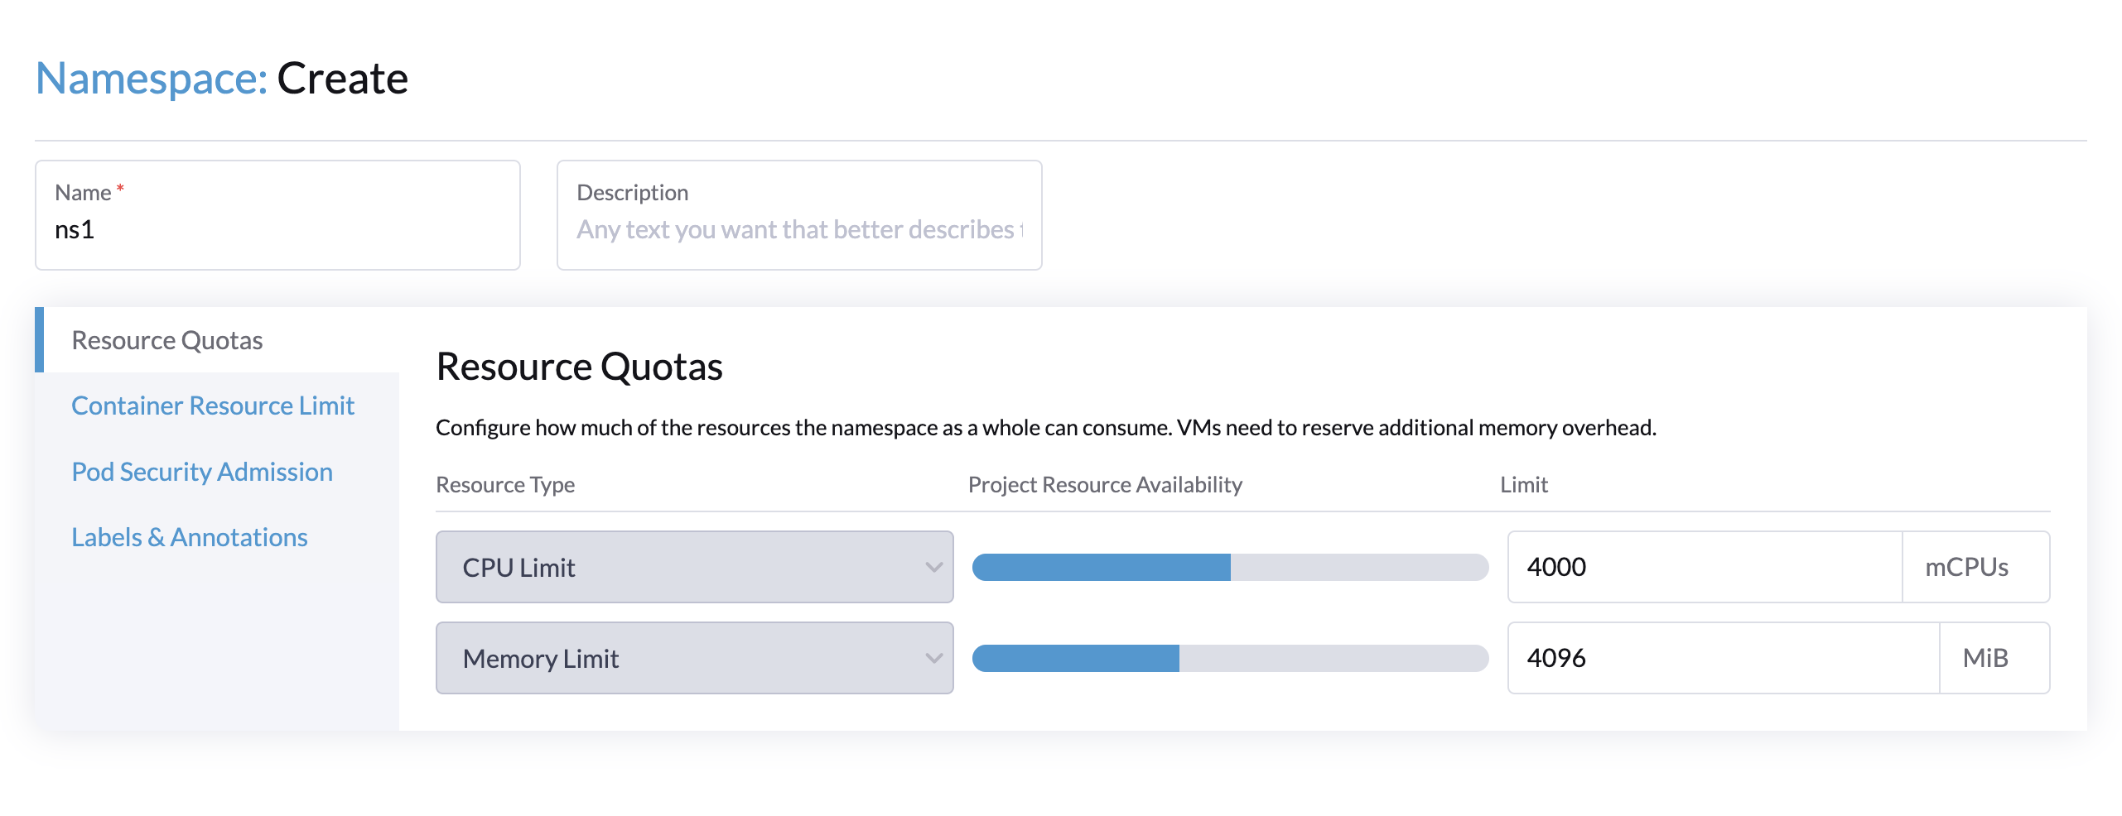Click the CPU limit value field 4000
This screenshot has width=2122, height=816.
(x=1705, y=567)
